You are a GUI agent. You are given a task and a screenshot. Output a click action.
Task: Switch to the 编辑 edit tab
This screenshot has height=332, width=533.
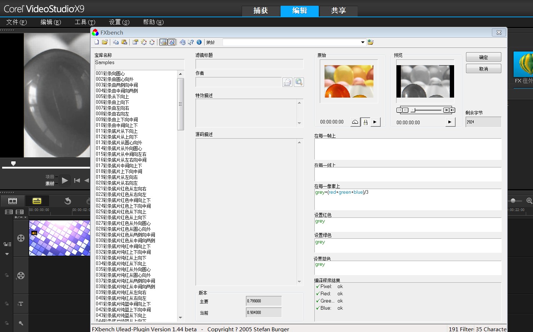tap(300, 11)
